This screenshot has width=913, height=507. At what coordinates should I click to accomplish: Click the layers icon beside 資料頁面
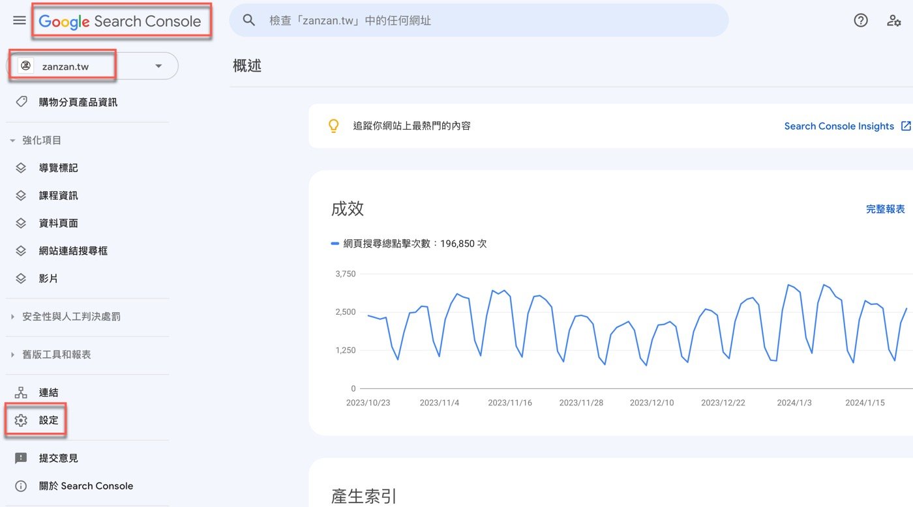[21, 224]
